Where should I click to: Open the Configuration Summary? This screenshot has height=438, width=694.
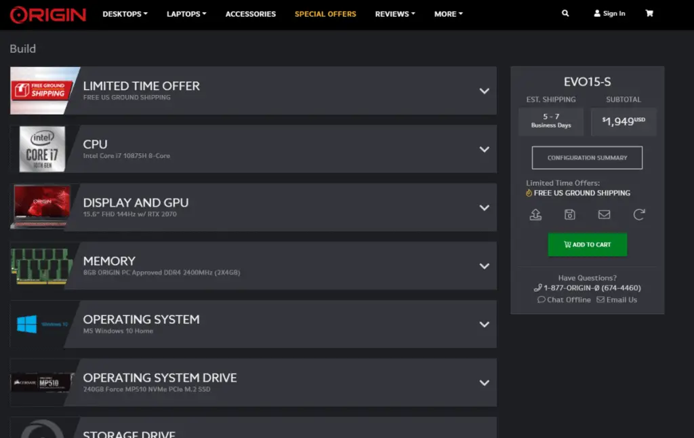[587, 158]
